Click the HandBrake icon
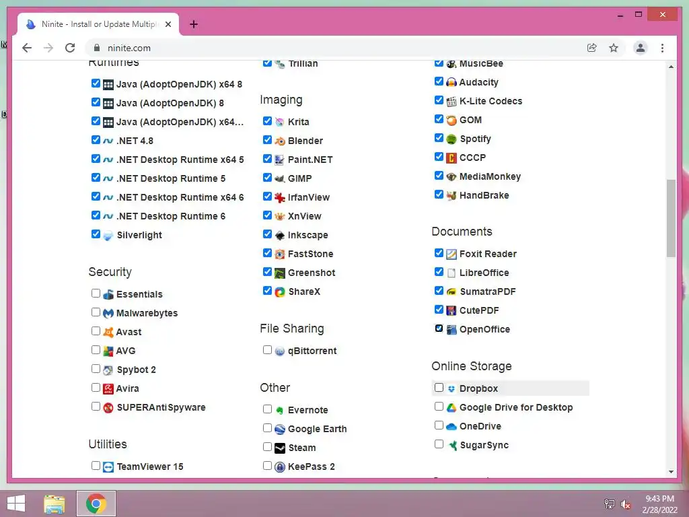 pos(451,196)
